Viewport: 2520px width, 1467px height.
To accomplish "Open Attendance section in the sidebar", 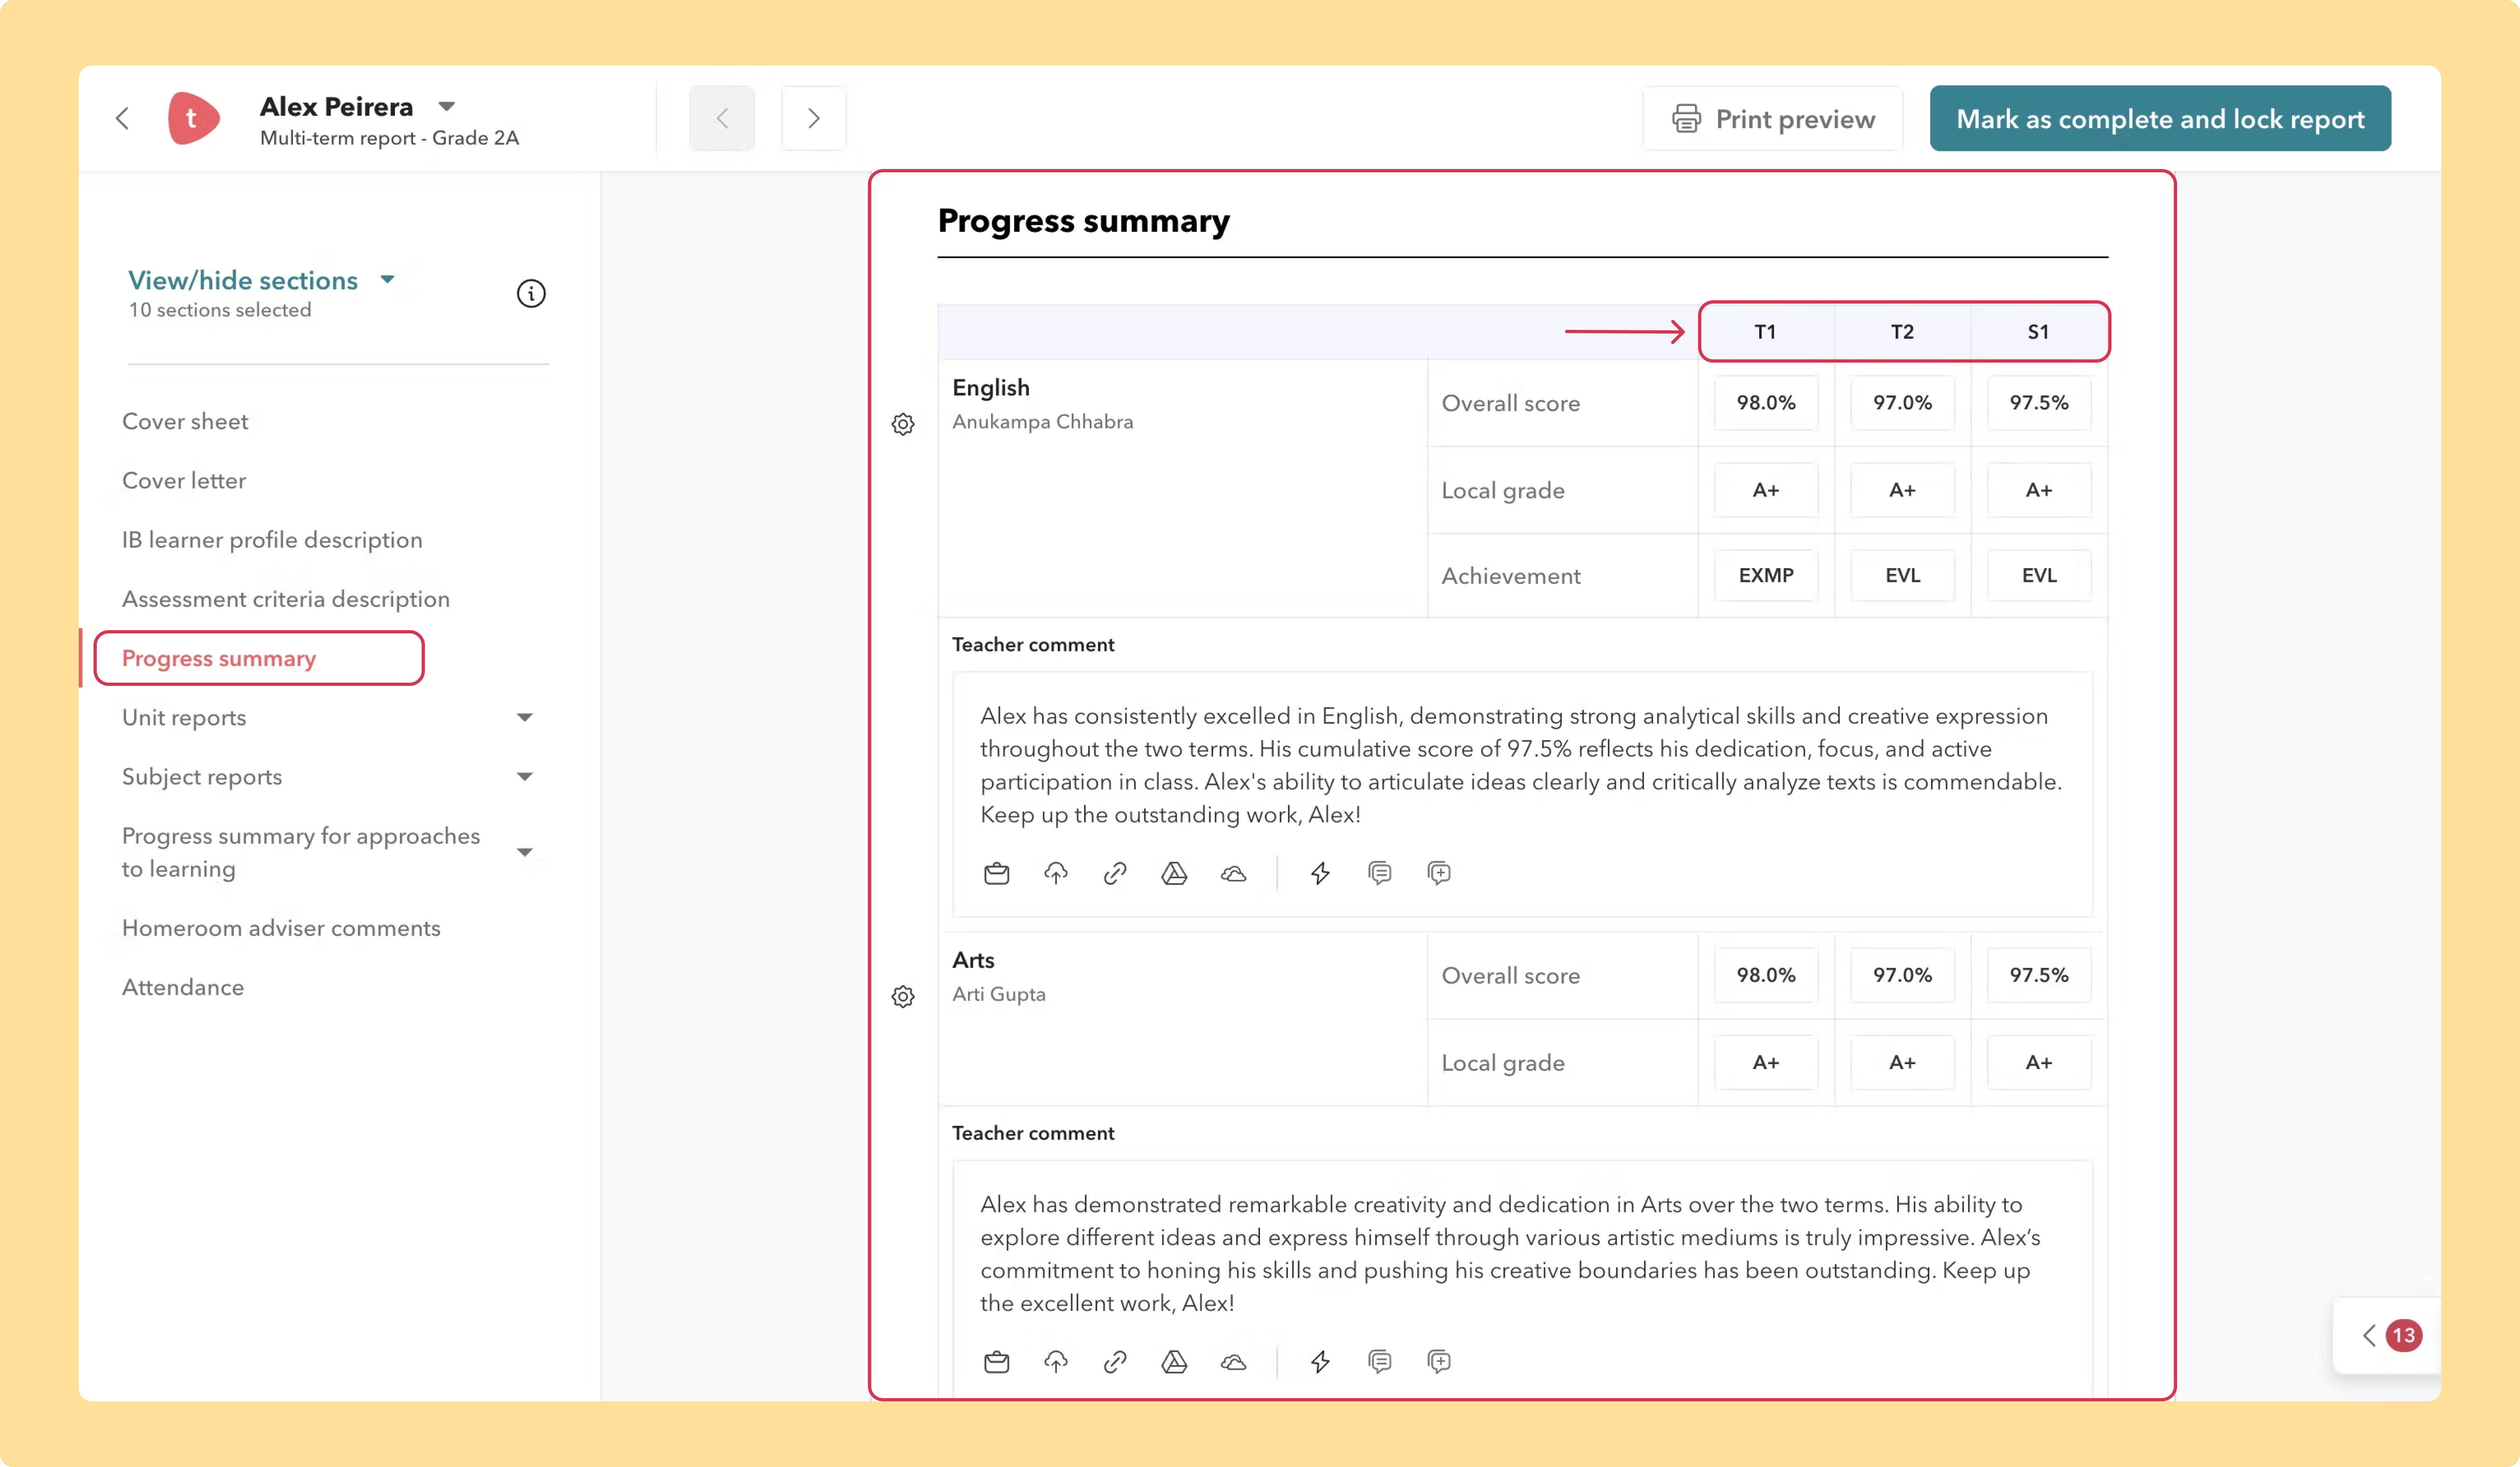I will [x=183, y=987].
